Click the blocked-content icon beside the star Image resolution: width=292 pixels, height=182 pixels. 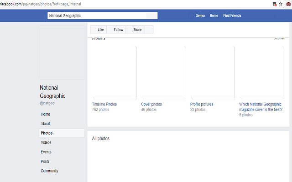pyautogui.click(x=275, y=4)
